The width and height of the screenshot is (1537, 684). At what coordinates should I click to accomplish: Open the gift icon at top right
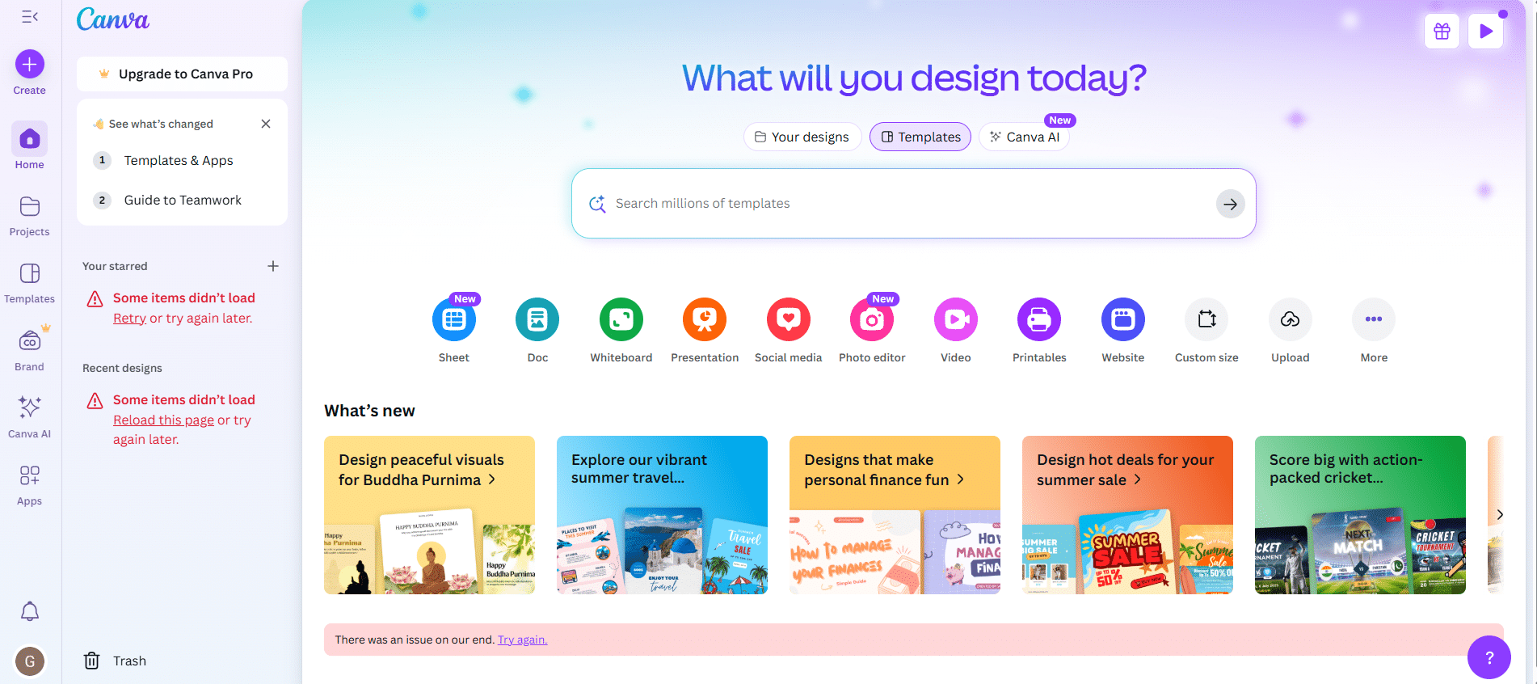pyautogui.click(x=1442, y=32)
